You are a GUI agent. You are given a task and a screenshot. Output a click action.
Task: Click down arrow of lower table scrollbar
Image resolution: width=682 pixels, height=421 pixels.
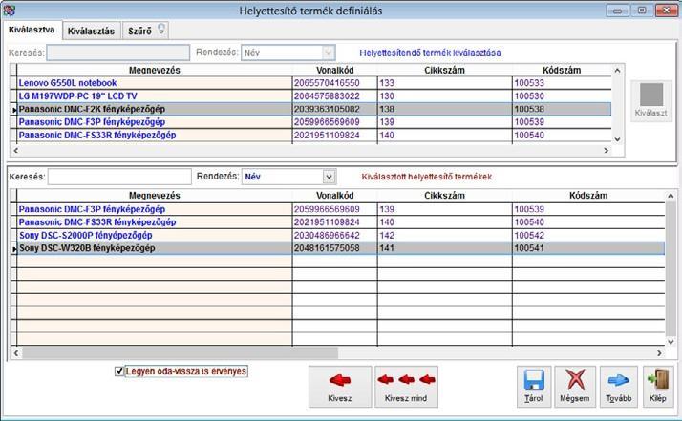point(671,342)
